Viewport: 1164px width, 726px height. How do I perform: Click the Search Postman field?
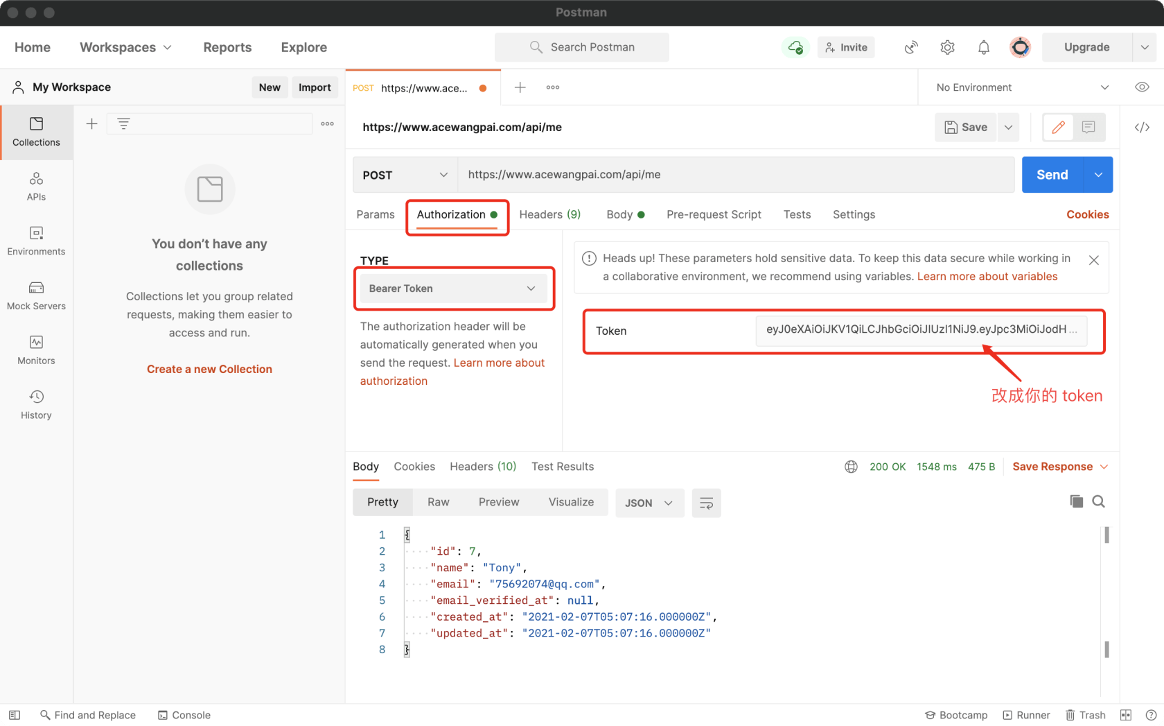click(x=582, y=47)
